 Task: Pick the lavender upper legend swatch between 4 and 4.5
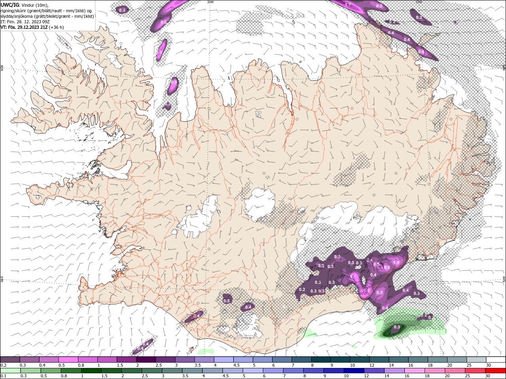224,360
